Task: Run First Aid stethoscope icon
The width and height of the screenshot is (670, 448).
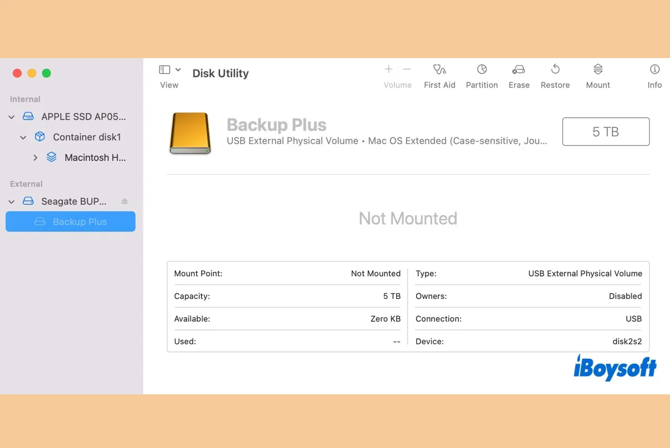Action: click(x=439, y=69)
